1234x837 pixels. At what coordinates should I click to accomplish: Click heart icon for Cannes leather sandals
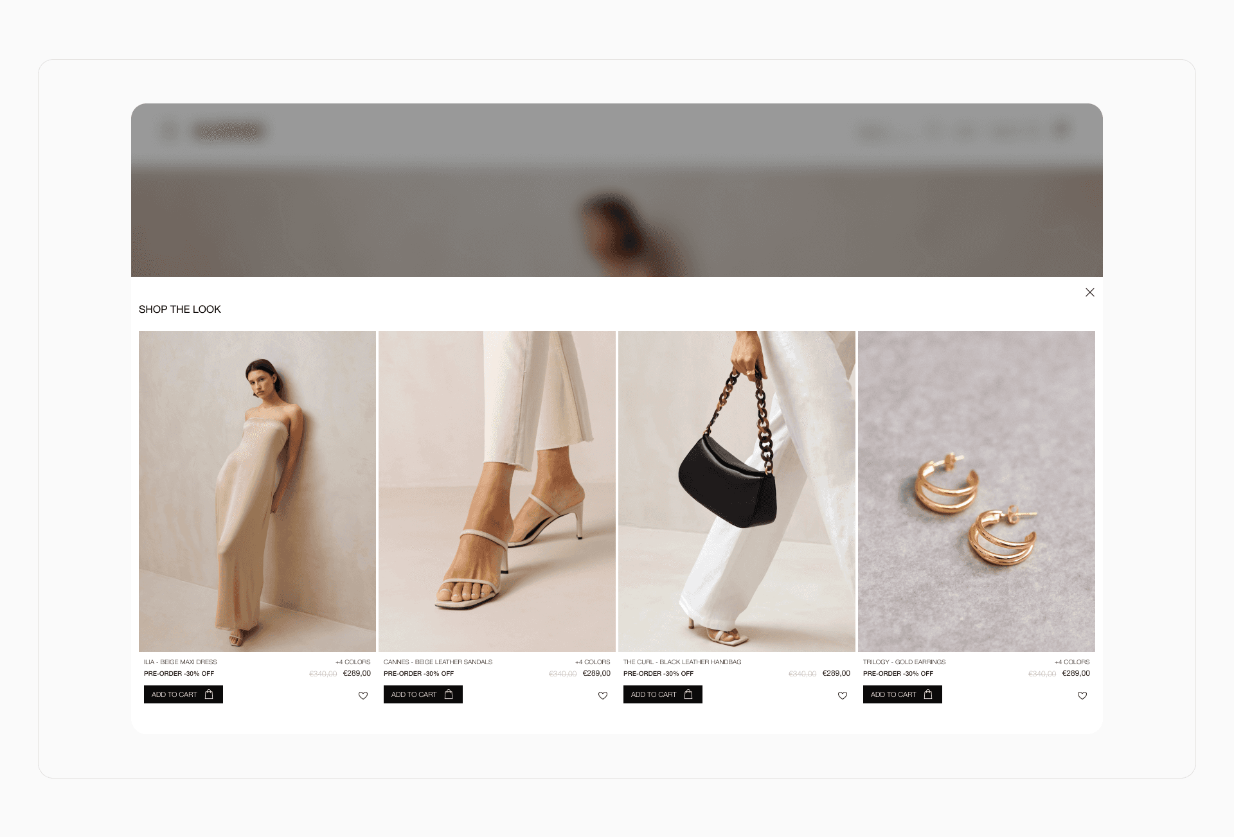[x=603, y=695]
